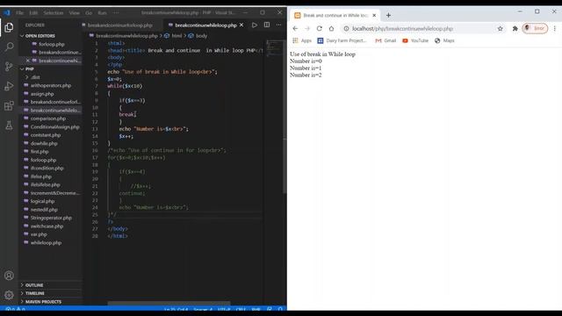Open first.php in explorer
Screen dimensions: 562x316
(x=40, y=152)
